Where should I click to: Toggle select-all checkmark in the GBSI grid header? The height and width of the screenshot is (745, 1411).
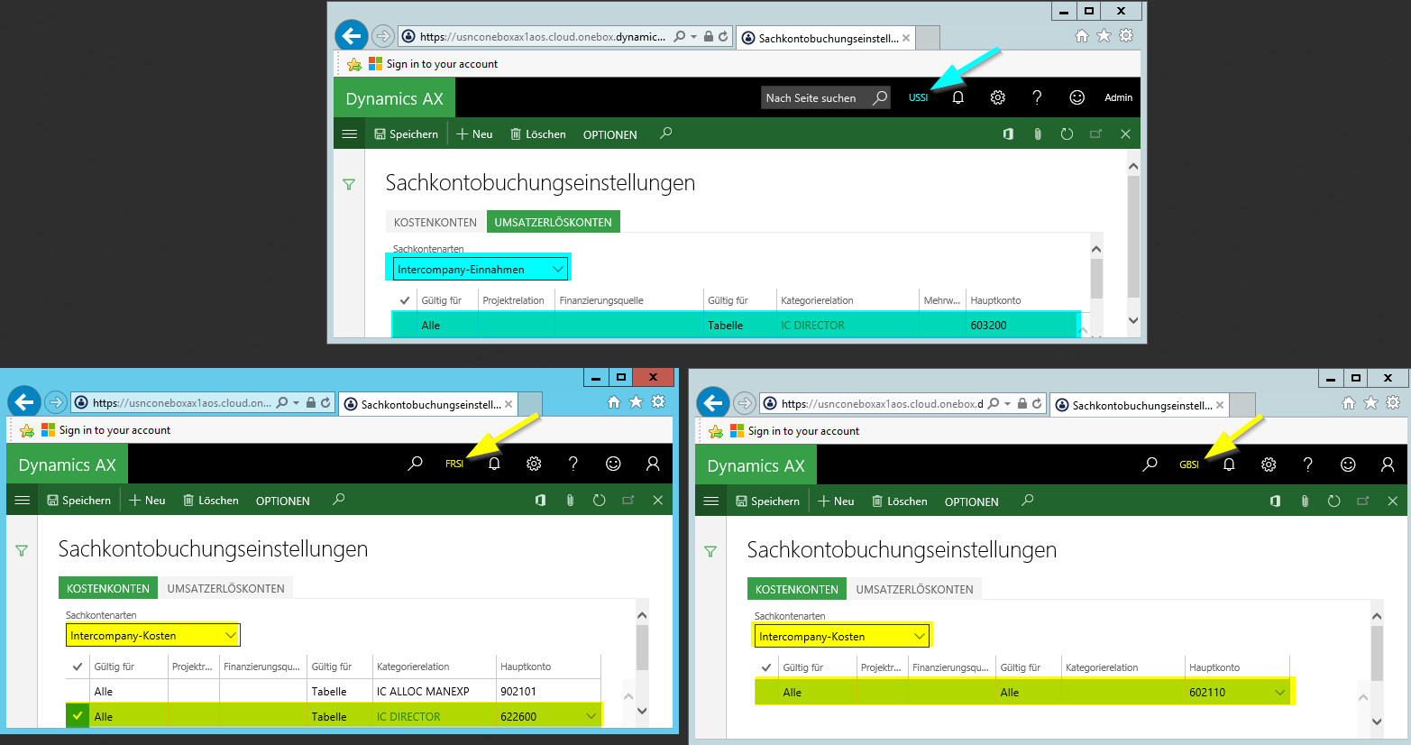[x=766, y=667]
